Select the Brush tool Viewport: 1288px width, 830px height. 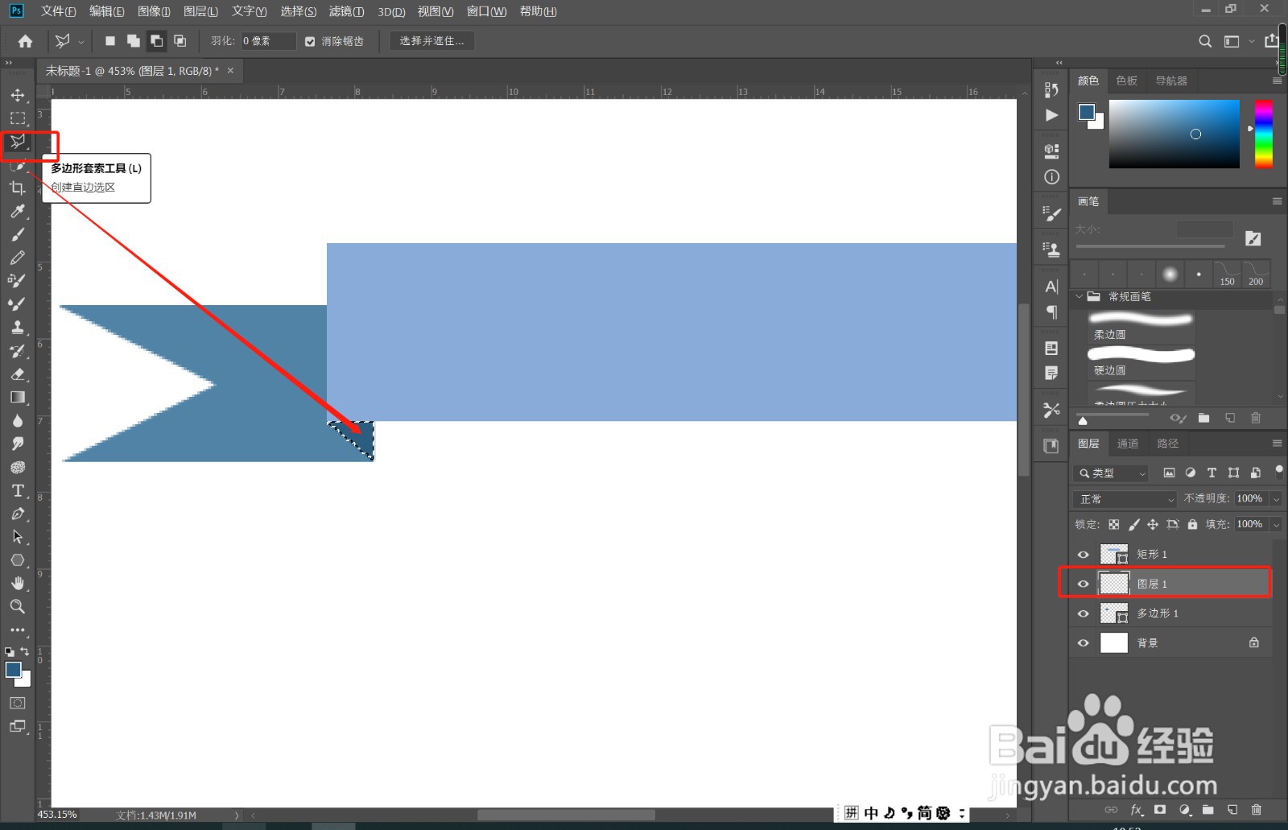click(18, 234)
